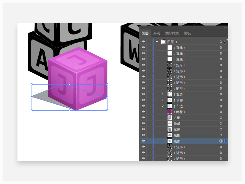Click the blue selection square of 图层 1
Screen dimensions: 245x184
coord(224,42)
